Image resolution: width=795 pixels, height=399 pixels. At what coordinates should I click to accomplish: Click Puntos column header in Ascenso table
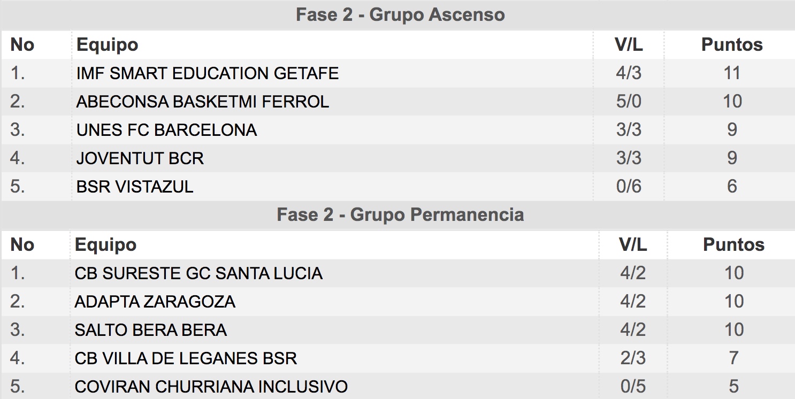coord(732,45)
